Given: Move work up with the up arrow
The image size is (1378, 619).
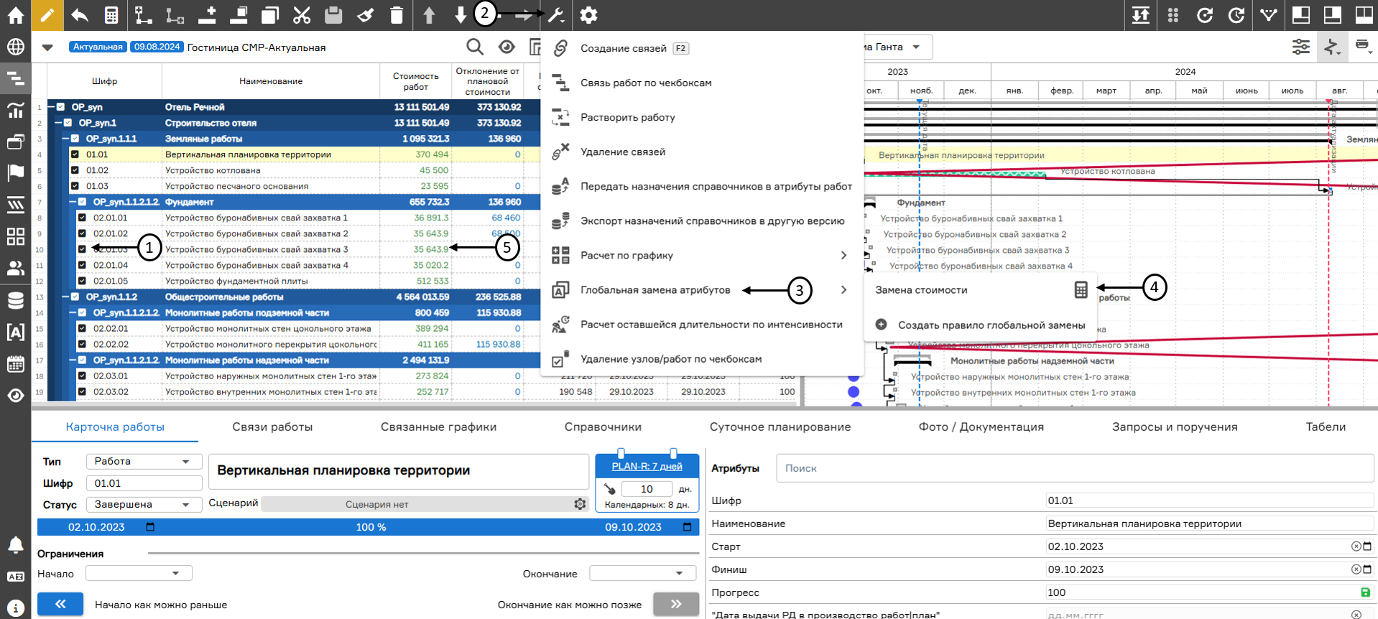Looking at the screenshot, I should (x=429, y=15).
